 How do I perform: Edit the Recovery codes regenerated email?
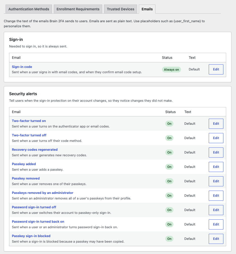216,153
